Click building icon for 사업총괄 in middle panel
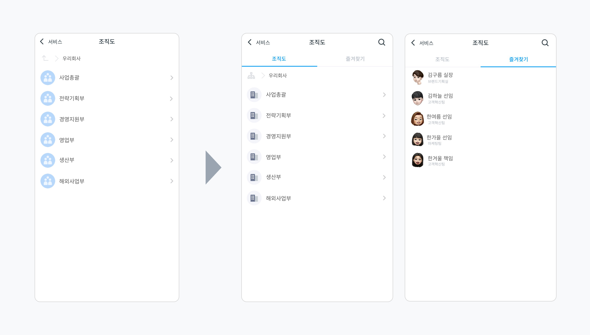Screen dimensions: 590x335 click(x=254, y=95)
